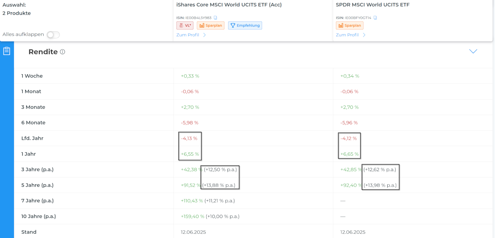The height and width of the screenshot is (238, 495).
Task: Collapse the Rendite section with chevron
Action: point(473,51)
